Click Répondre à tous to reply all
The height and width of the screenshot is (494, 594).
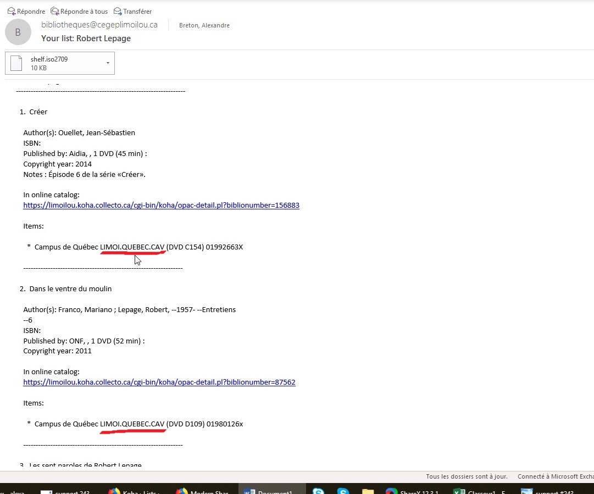pos(79,12)
